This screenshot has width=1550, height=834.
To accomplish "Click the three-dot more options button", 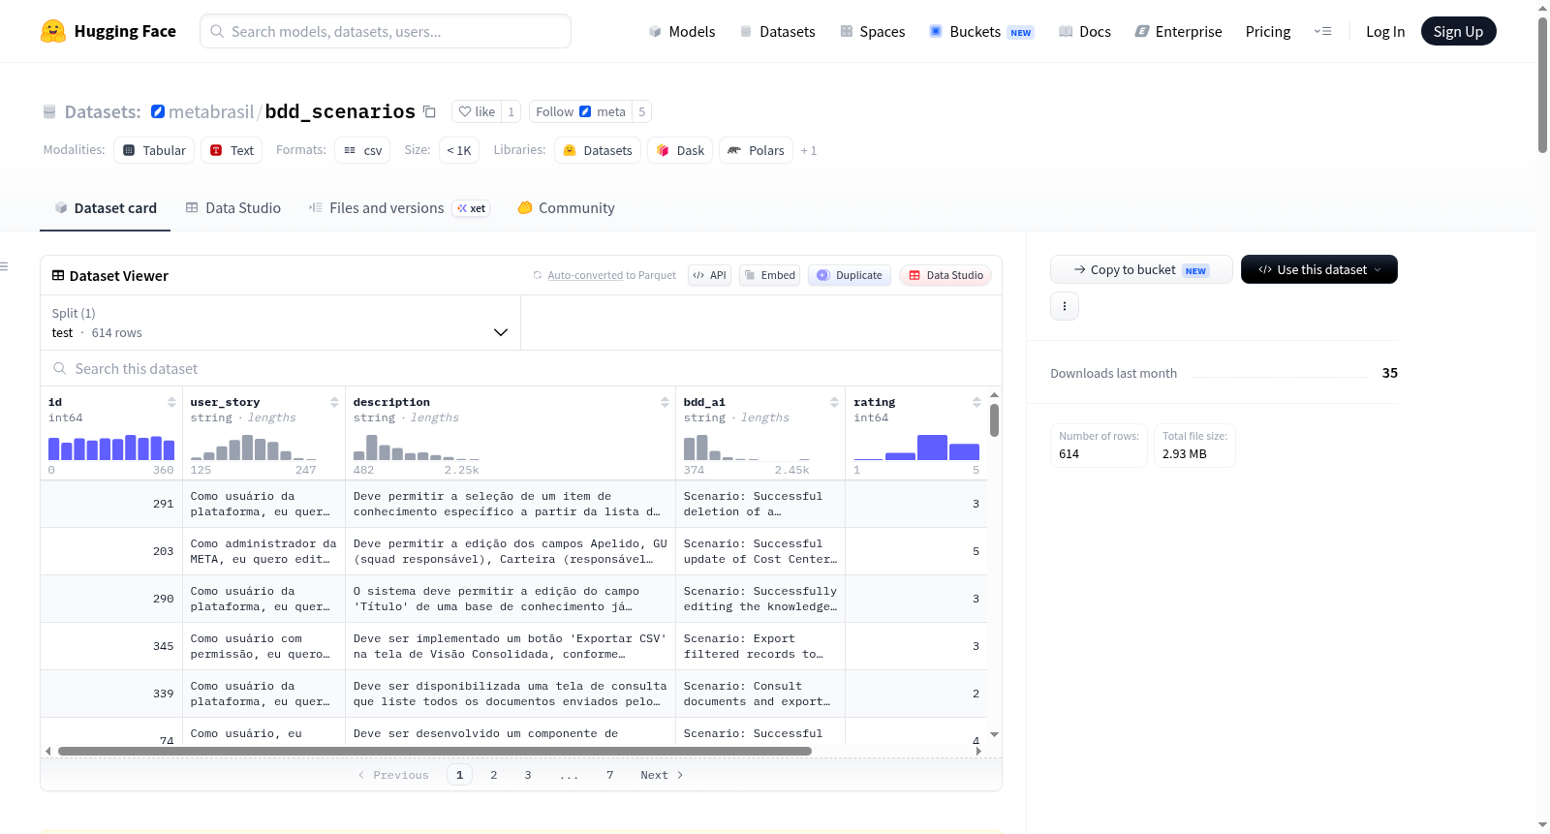I will (1065, 306).
